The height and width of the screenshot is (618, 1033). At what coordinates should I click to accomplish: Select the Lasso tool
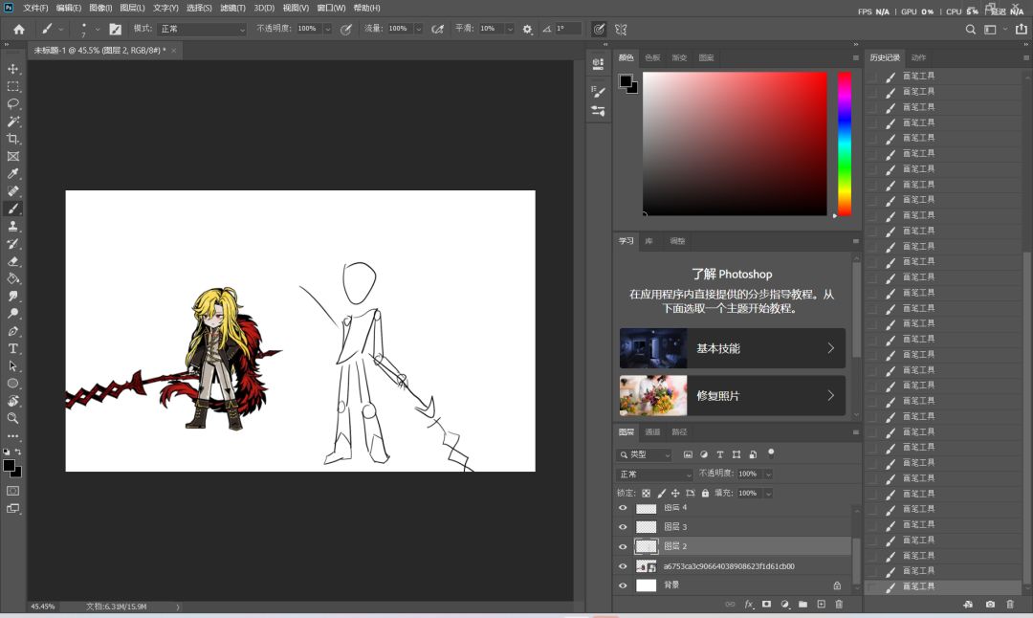(x=13, y=104)
